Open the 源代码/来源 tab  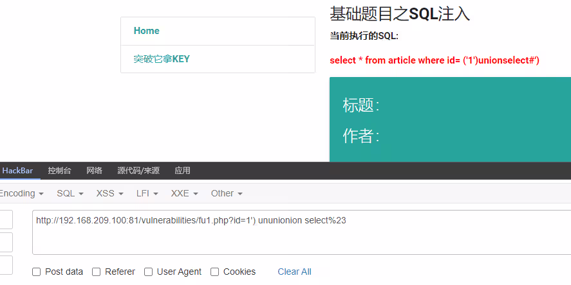click(x=138, y=171)
